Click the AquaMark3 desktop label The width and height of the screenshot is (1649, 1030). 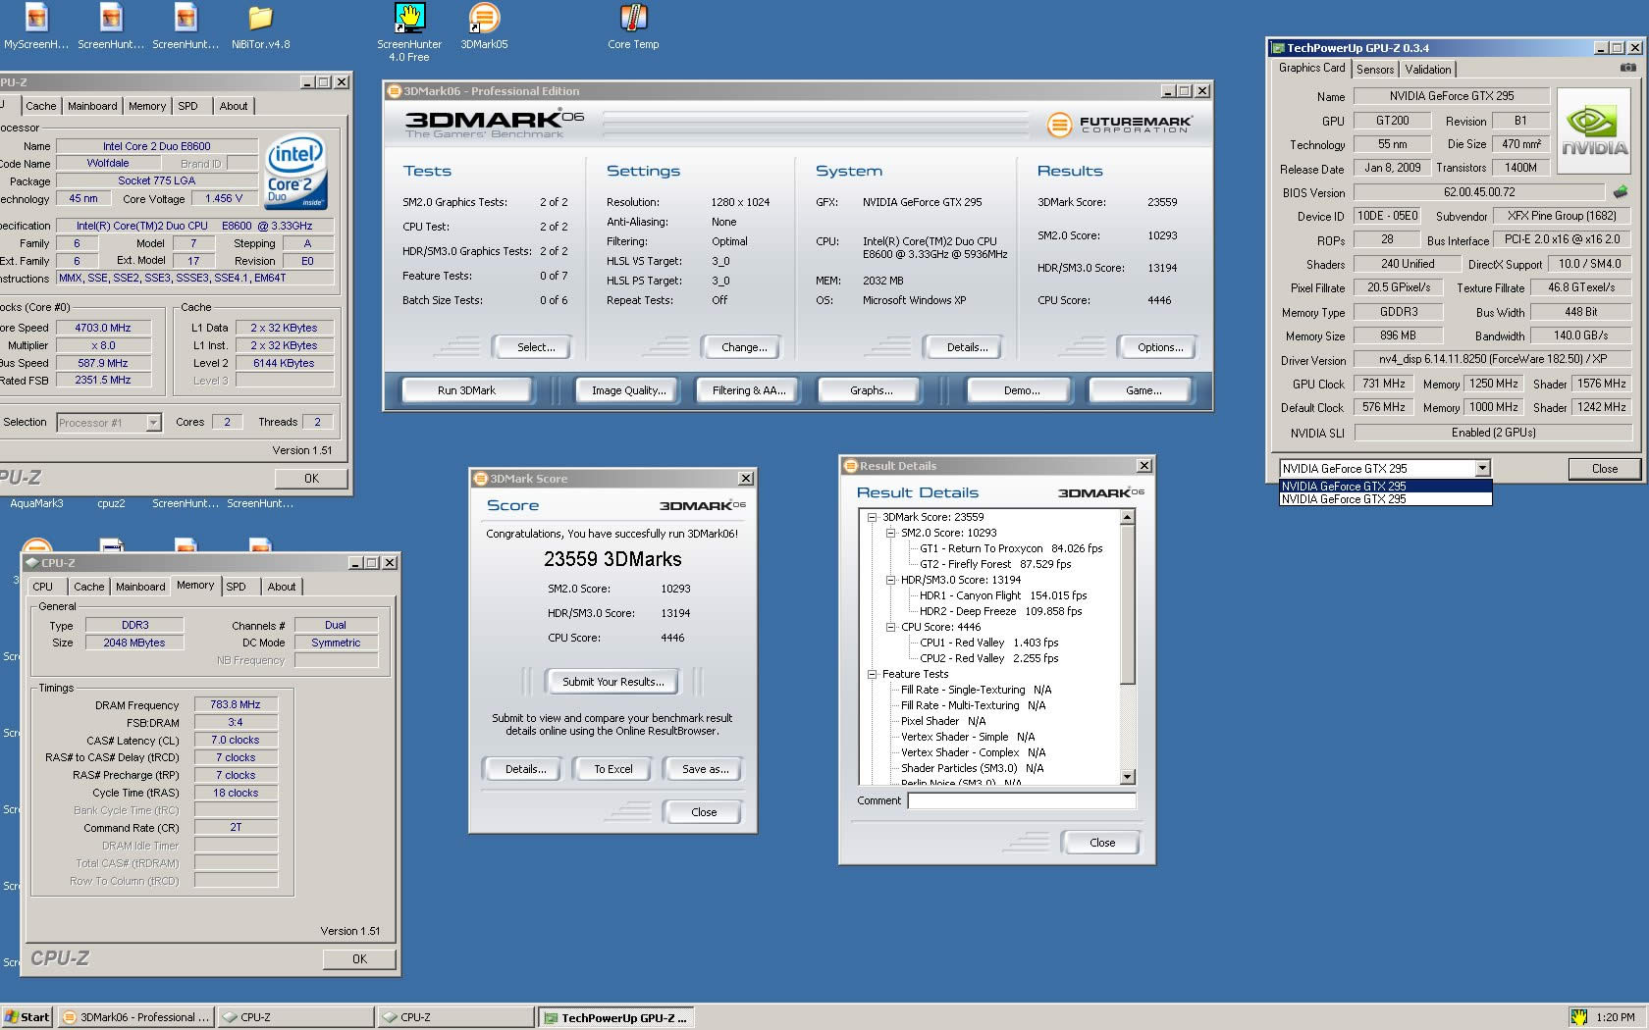point(36,503)
